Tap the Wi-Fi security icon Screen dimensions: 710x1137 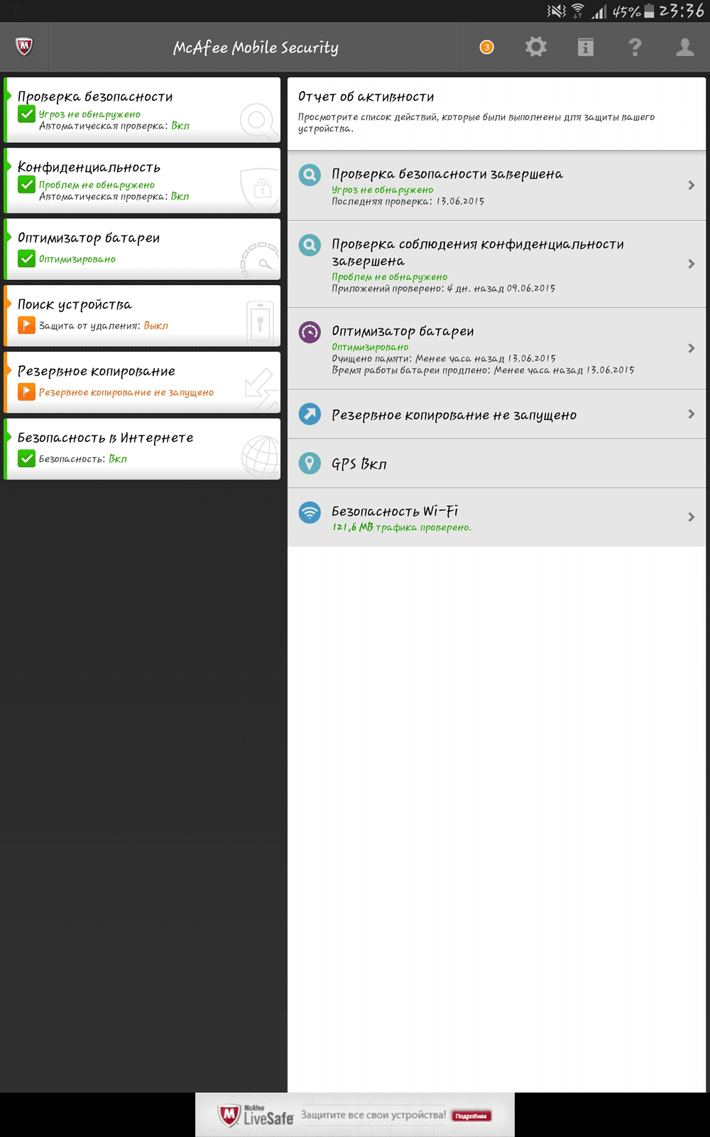(310, 512)
